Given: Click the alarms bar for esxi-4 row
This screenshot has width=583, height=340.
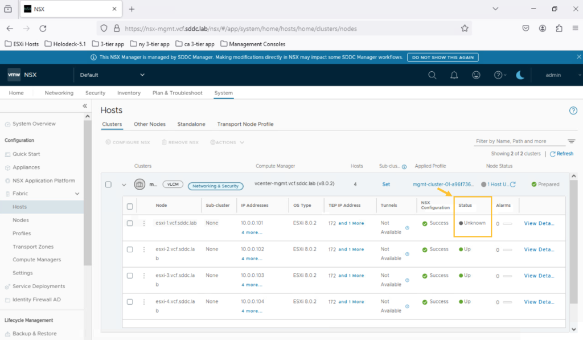Looking at the screenshot, I should pyautogui.click(x=507, y=302).
